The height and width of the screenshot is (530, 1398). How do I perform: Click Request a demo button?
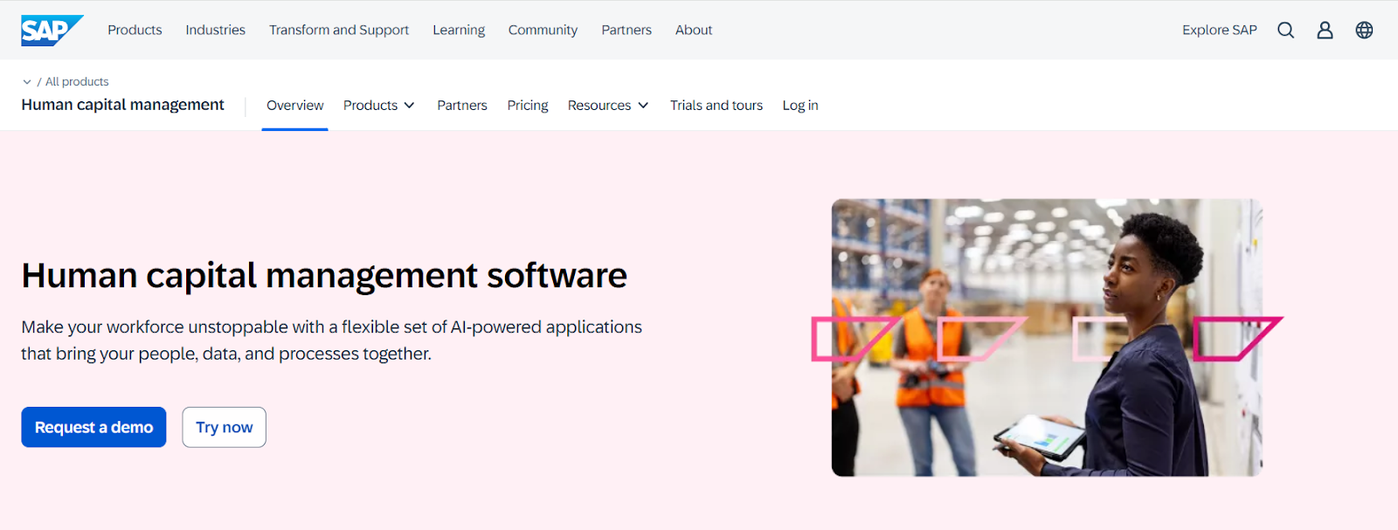point(93,427)
